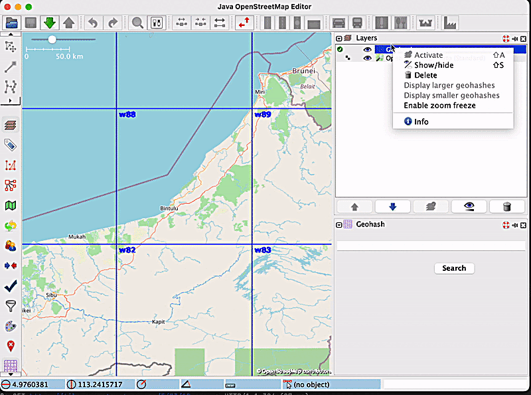Open help for the Layers panel
This screenshot has width=531, height=395.
506,39
